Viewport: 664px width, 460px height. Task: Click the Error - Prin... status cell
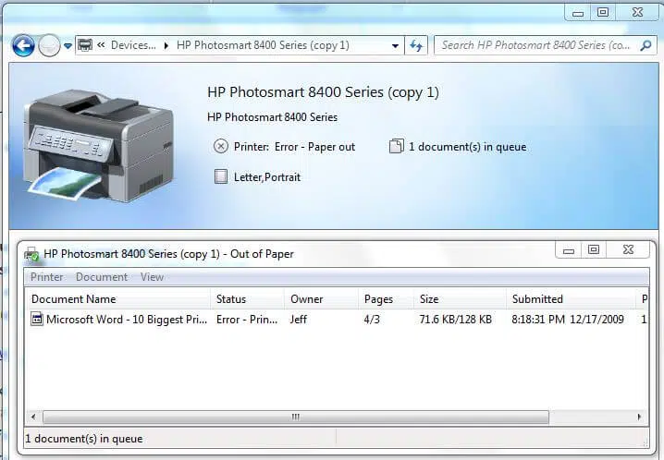click(247, 320)
